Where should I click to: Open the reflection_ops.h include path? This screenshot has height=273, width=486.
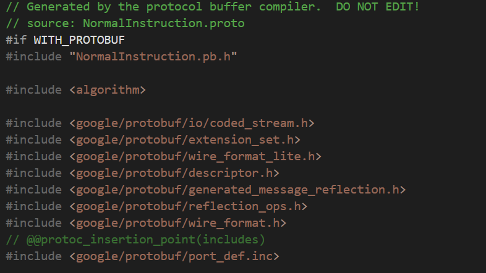tap(188, 206)
